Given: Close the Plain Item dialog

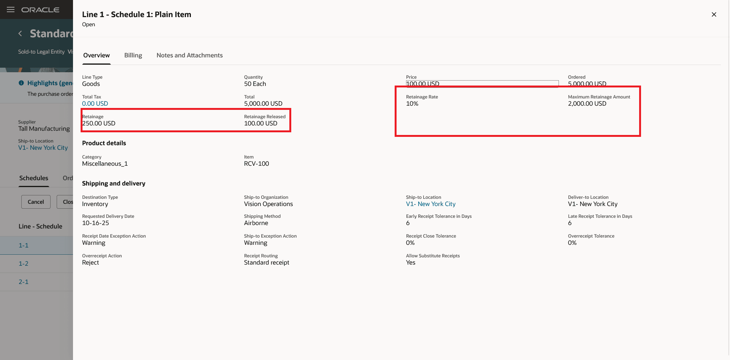Looking at the screenshot, I should point(714,14).
